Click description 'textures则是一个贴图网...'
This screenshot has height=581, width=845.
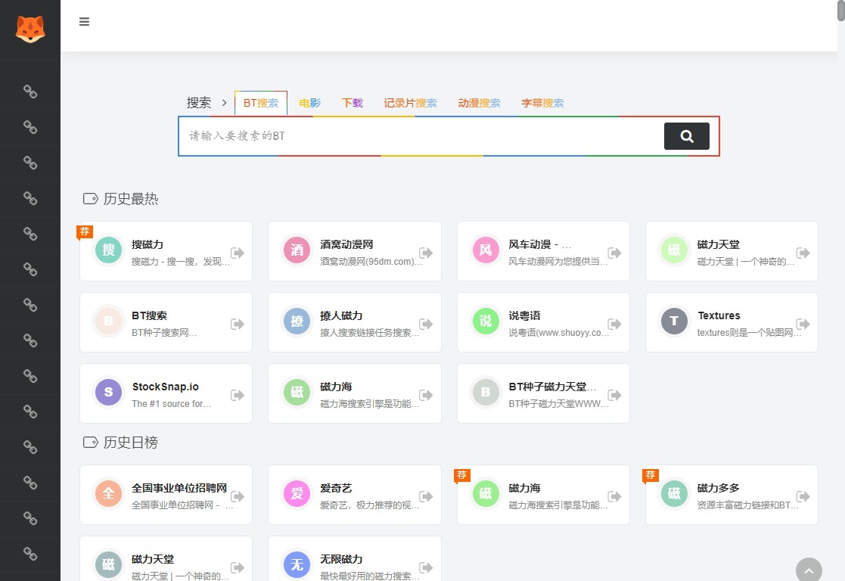tap(749, 333)
